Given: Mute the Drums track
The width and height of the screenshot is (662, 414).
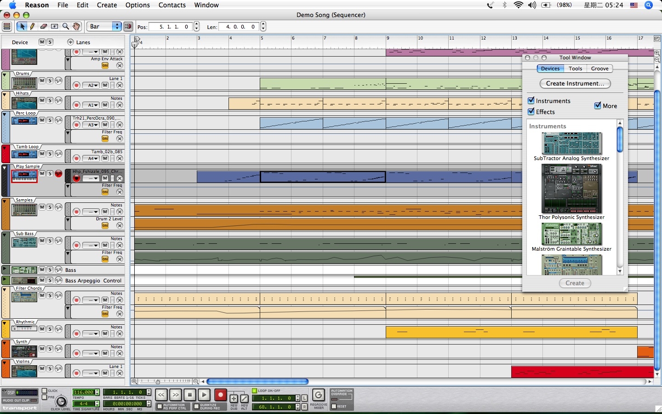Looking at the screenshot, I should point(42,80).
